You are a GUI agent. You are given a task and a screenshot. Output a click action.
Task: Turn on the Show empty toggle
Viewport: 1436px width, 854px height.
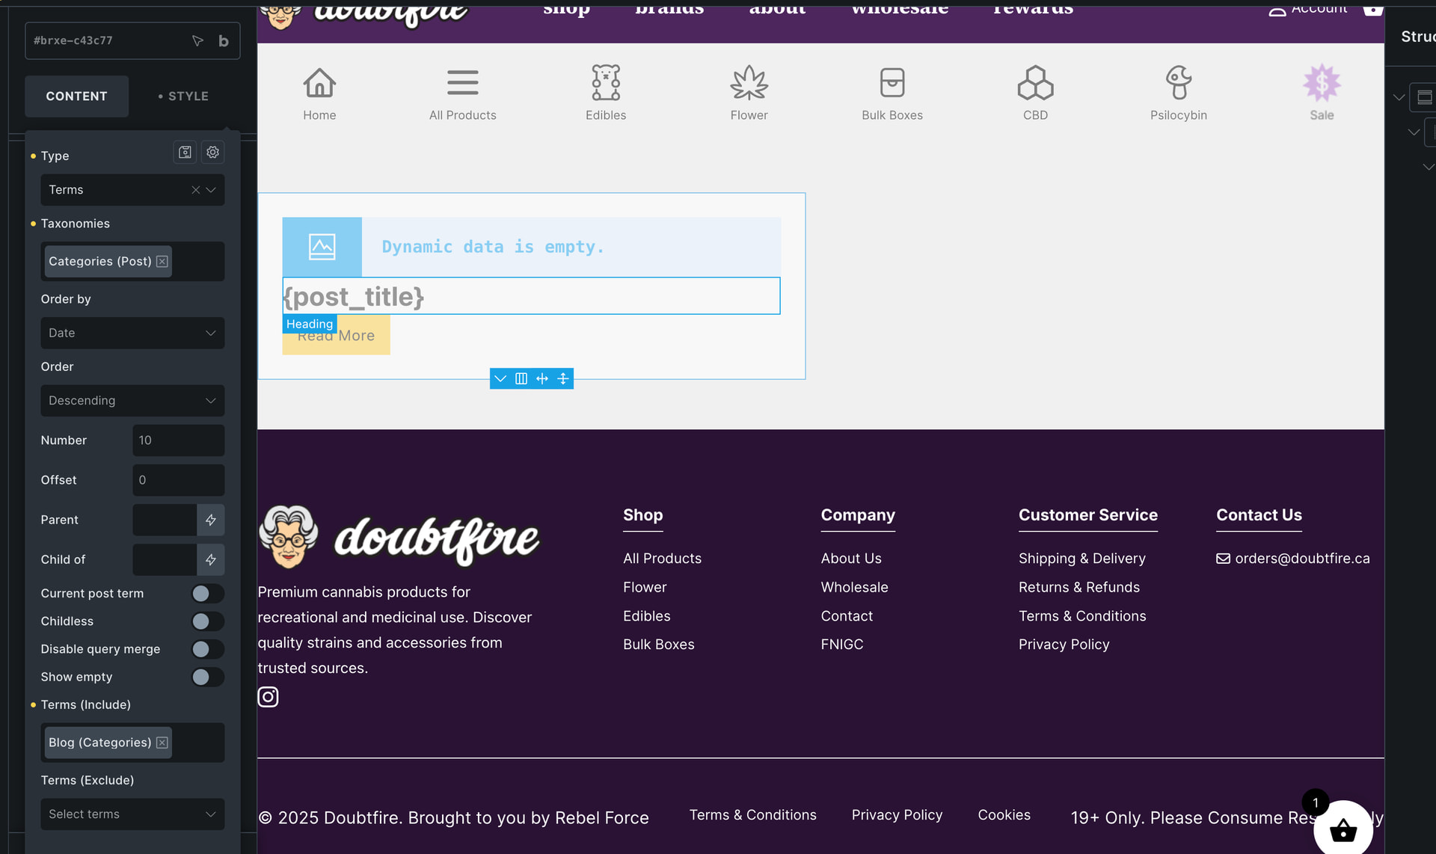[207, 678]
